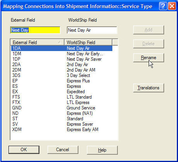Click the Ground Service cell

(81, 108)
